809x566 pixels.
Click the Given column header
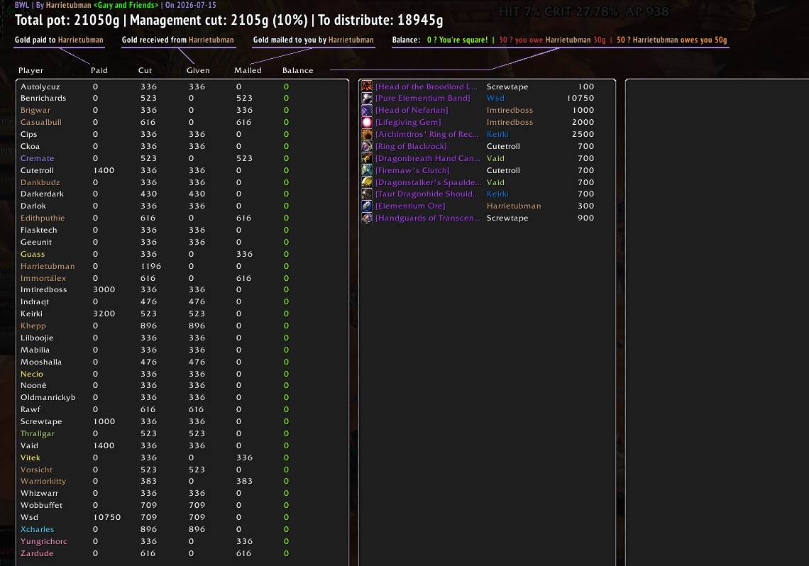point(198,70)
